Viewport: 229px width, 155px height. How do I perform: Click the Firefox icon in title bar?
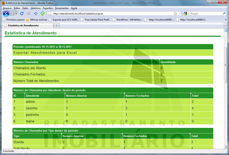[x=3, y=3]
